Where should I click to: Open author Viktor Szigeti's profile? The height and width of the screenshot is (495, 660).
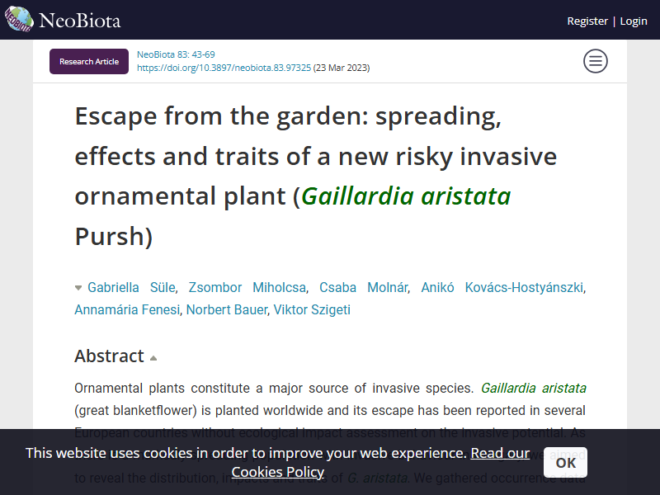click(312, 310)
